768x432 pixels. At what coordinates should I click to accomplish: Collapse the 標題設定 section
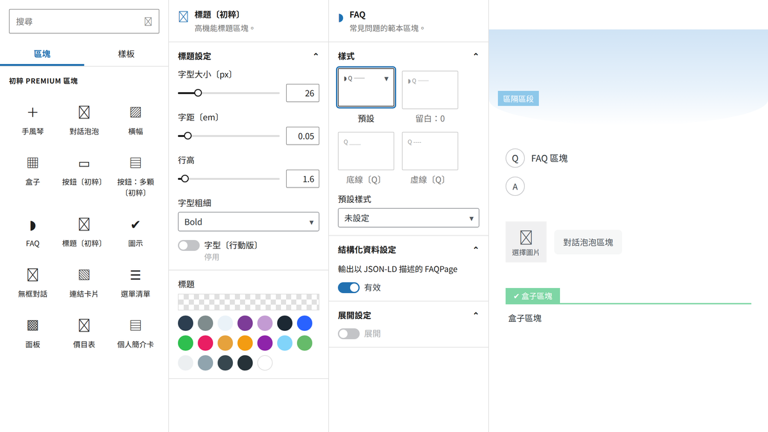pyautogui.click(x=316, y=56)
